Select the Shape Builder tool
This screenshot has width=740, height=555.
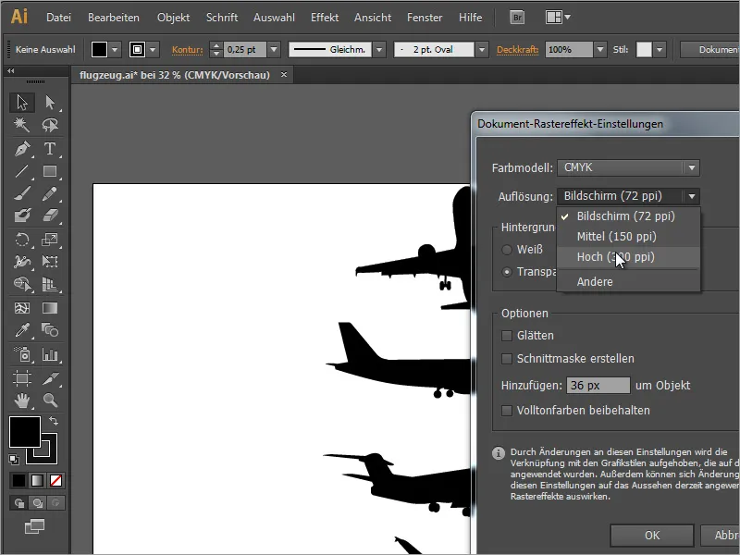pyautogui.click(x=21, y=284)
